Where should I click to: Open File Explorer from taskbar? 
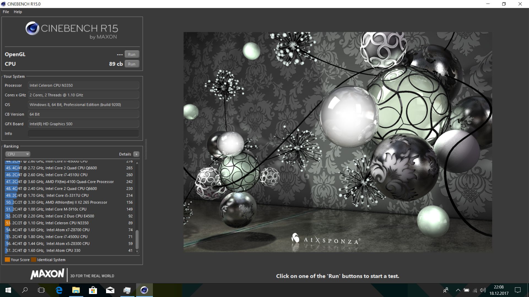tap(76, 290)
